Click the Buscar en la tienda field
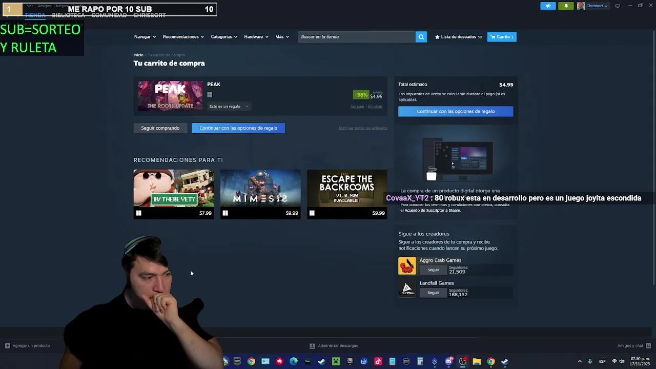Viewport: 656px width, 369px height. 357,37
